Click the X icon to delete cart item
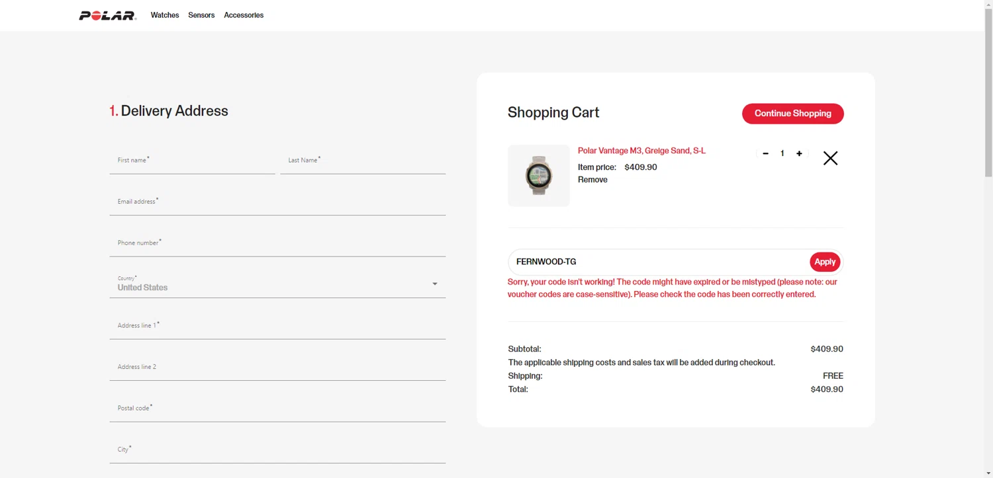 tap(830, 158)
